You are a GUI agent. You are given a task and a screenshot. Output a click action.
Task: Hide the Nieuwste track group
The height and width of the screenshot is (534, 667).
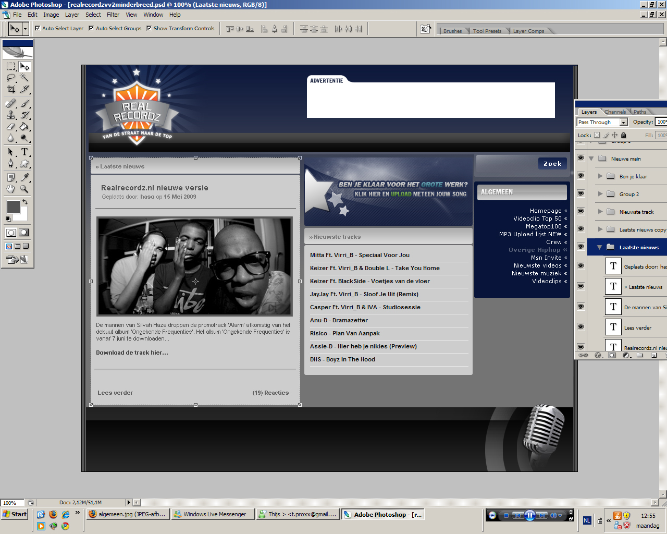581,211
